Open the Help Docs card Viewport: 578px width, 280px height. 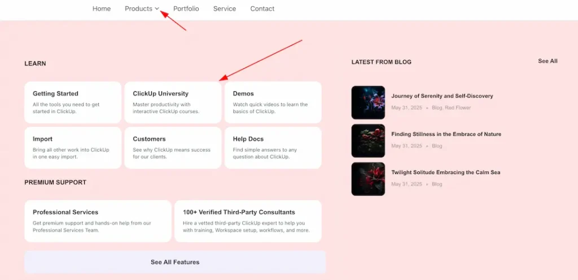coord(273,147)
